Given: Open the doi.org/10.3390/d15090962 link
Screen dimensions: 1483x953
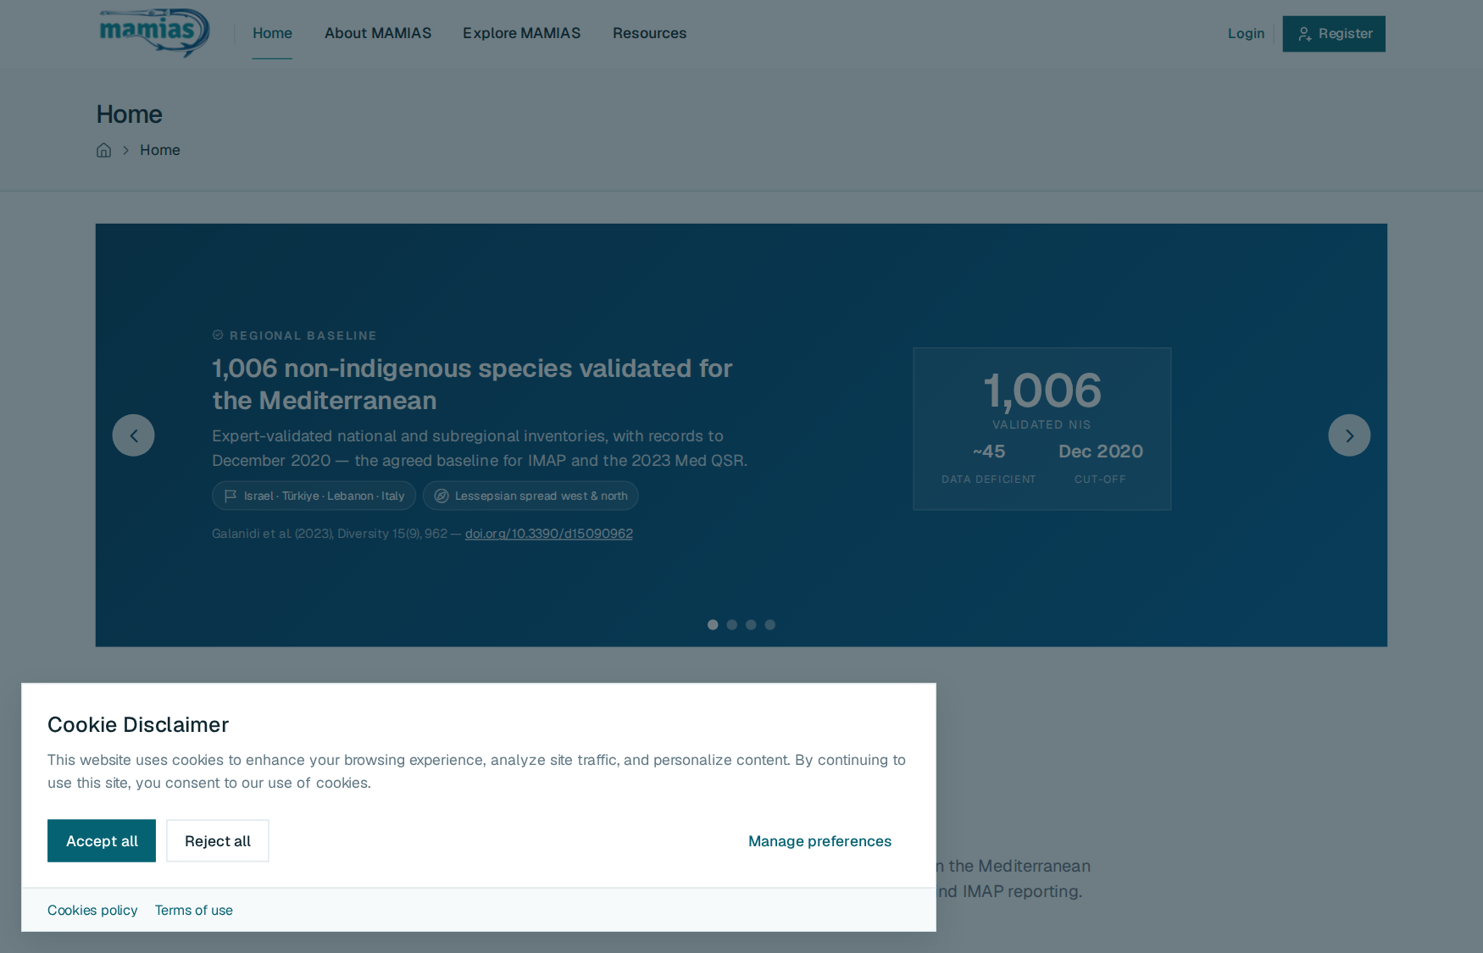Looking at the screenshot, I should (549, 534).
